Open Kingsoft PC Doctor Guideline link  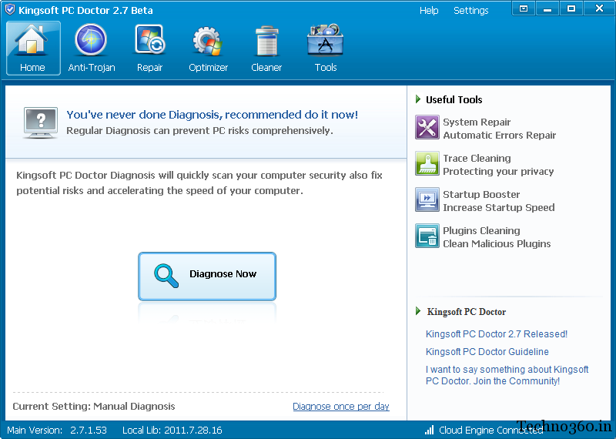487,352
